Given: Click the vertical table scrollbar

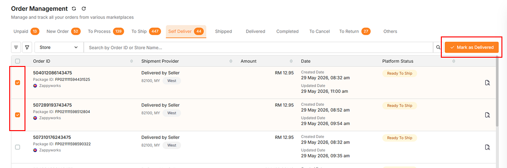Looking at the screenshot, I should (x=498, y=91).
